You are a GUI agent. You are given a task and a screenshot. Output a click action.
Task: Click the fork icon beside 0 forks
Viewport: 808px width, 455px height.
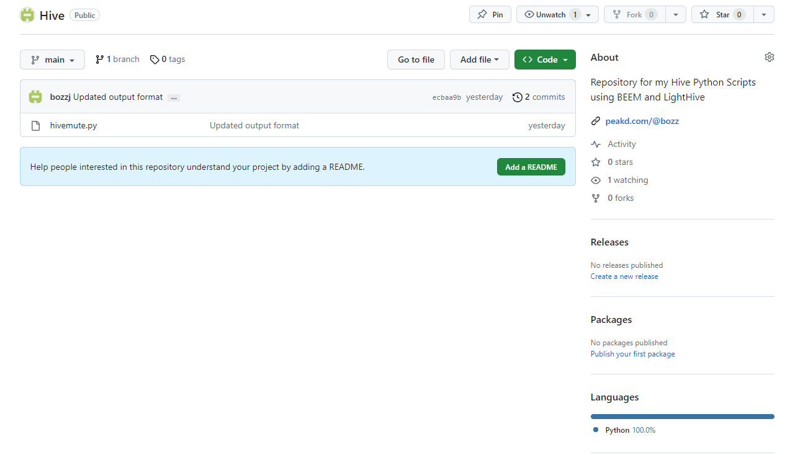pyautogui.click(x=596, y=198)
